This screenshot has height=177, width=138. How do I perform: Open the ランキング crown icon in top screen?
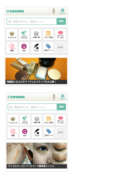pos(12,35)
